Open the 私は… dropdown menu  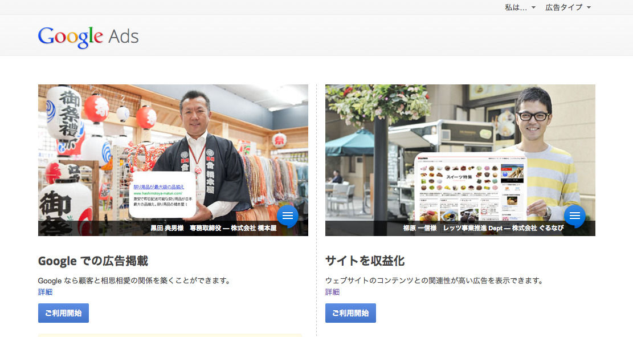520,7
